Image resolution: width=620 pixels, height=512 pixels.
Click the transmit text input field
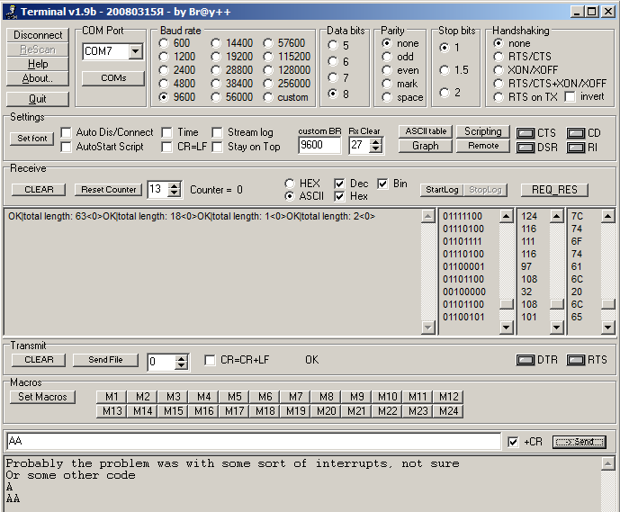pyautogui.click(x=254, y=441)
